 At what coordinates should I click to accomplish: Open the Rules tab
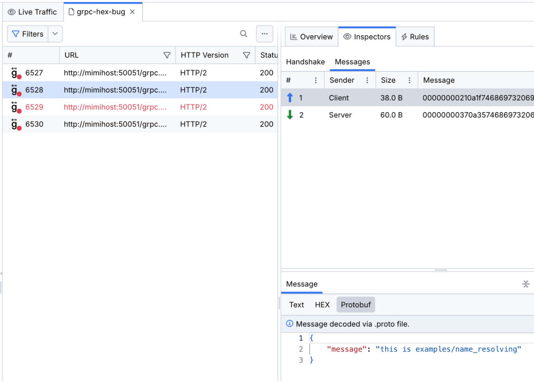415,37
